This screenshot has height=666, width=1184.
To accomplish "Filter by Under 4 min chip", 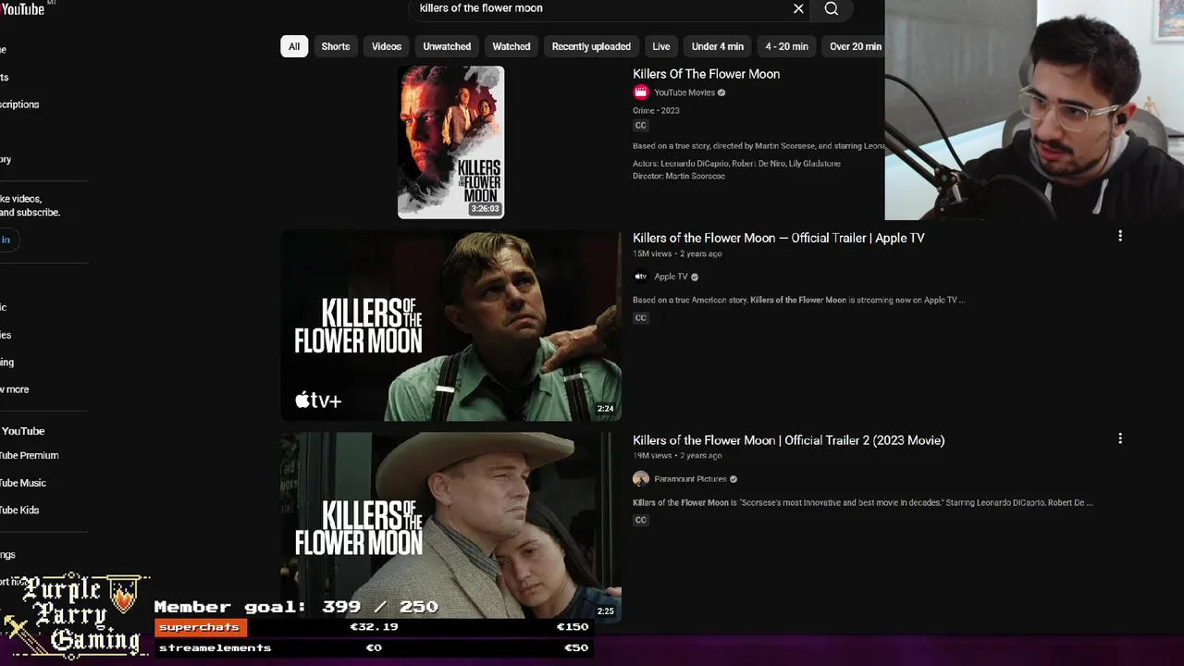I will 718,46.
